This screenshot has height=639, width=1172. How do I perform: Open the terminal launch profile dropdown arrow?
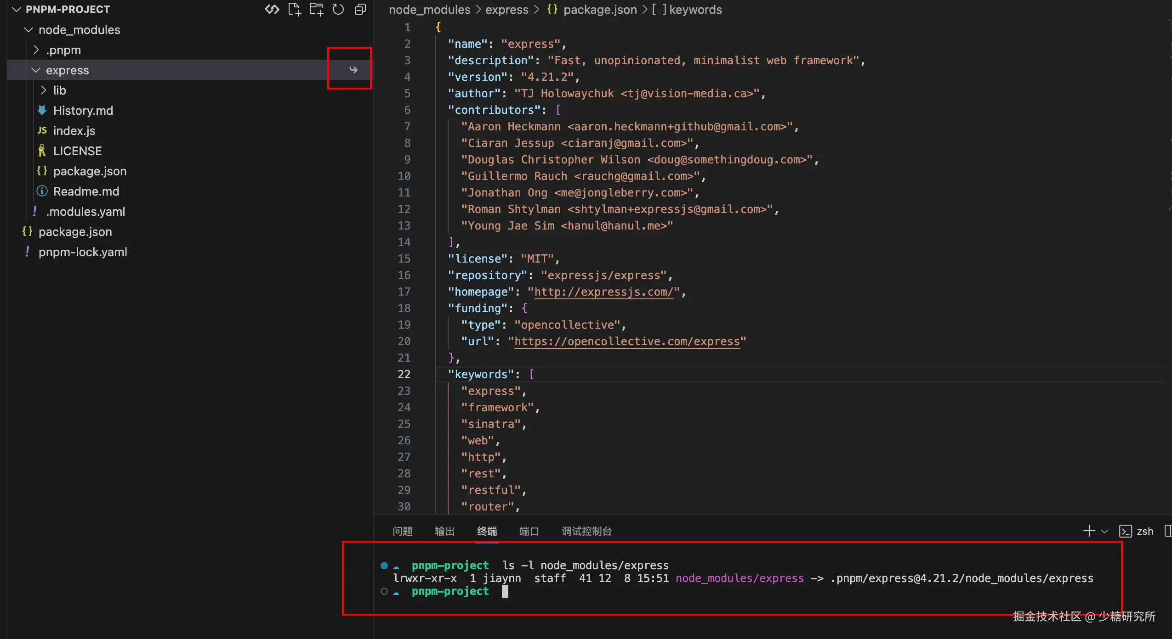[1104, 532]
